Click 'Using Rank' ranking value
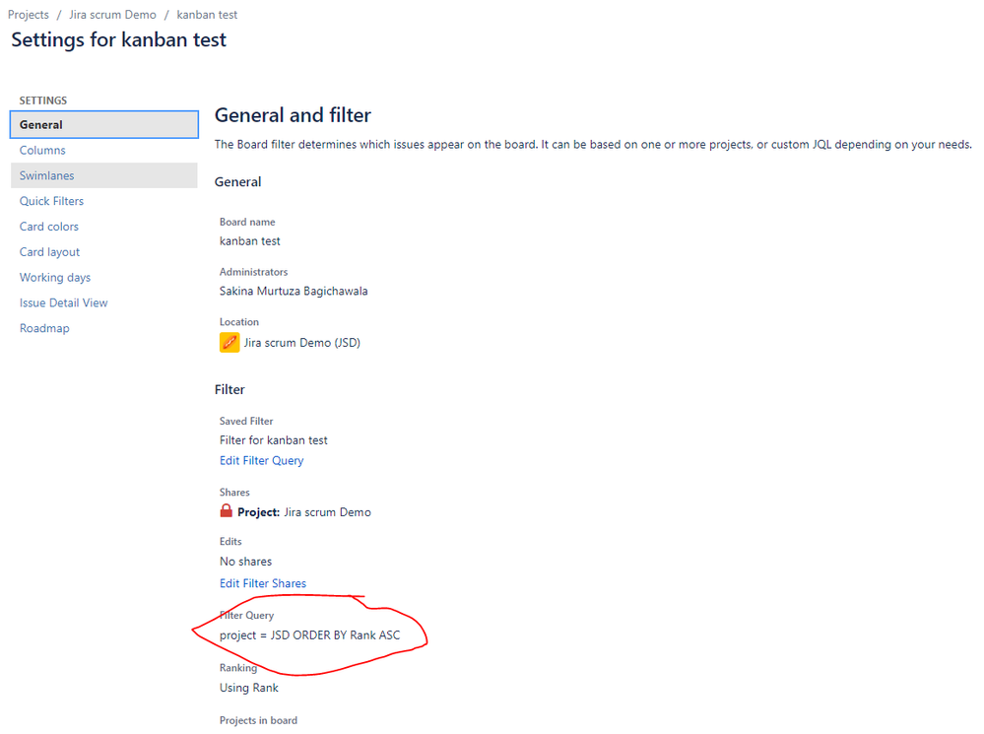Screen dimensions: 984x734 coord(249,688)
